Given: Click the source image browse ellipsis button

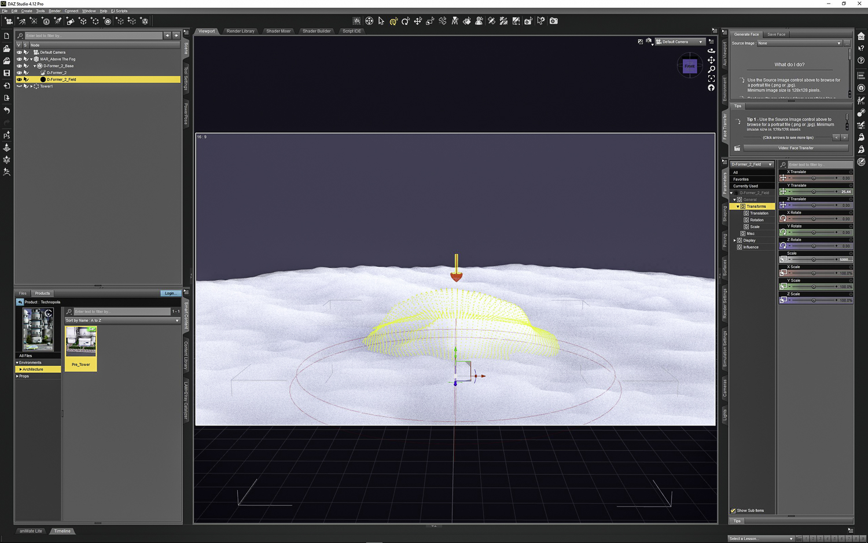Looking at the screenshot, I should [x=847, y=43].
